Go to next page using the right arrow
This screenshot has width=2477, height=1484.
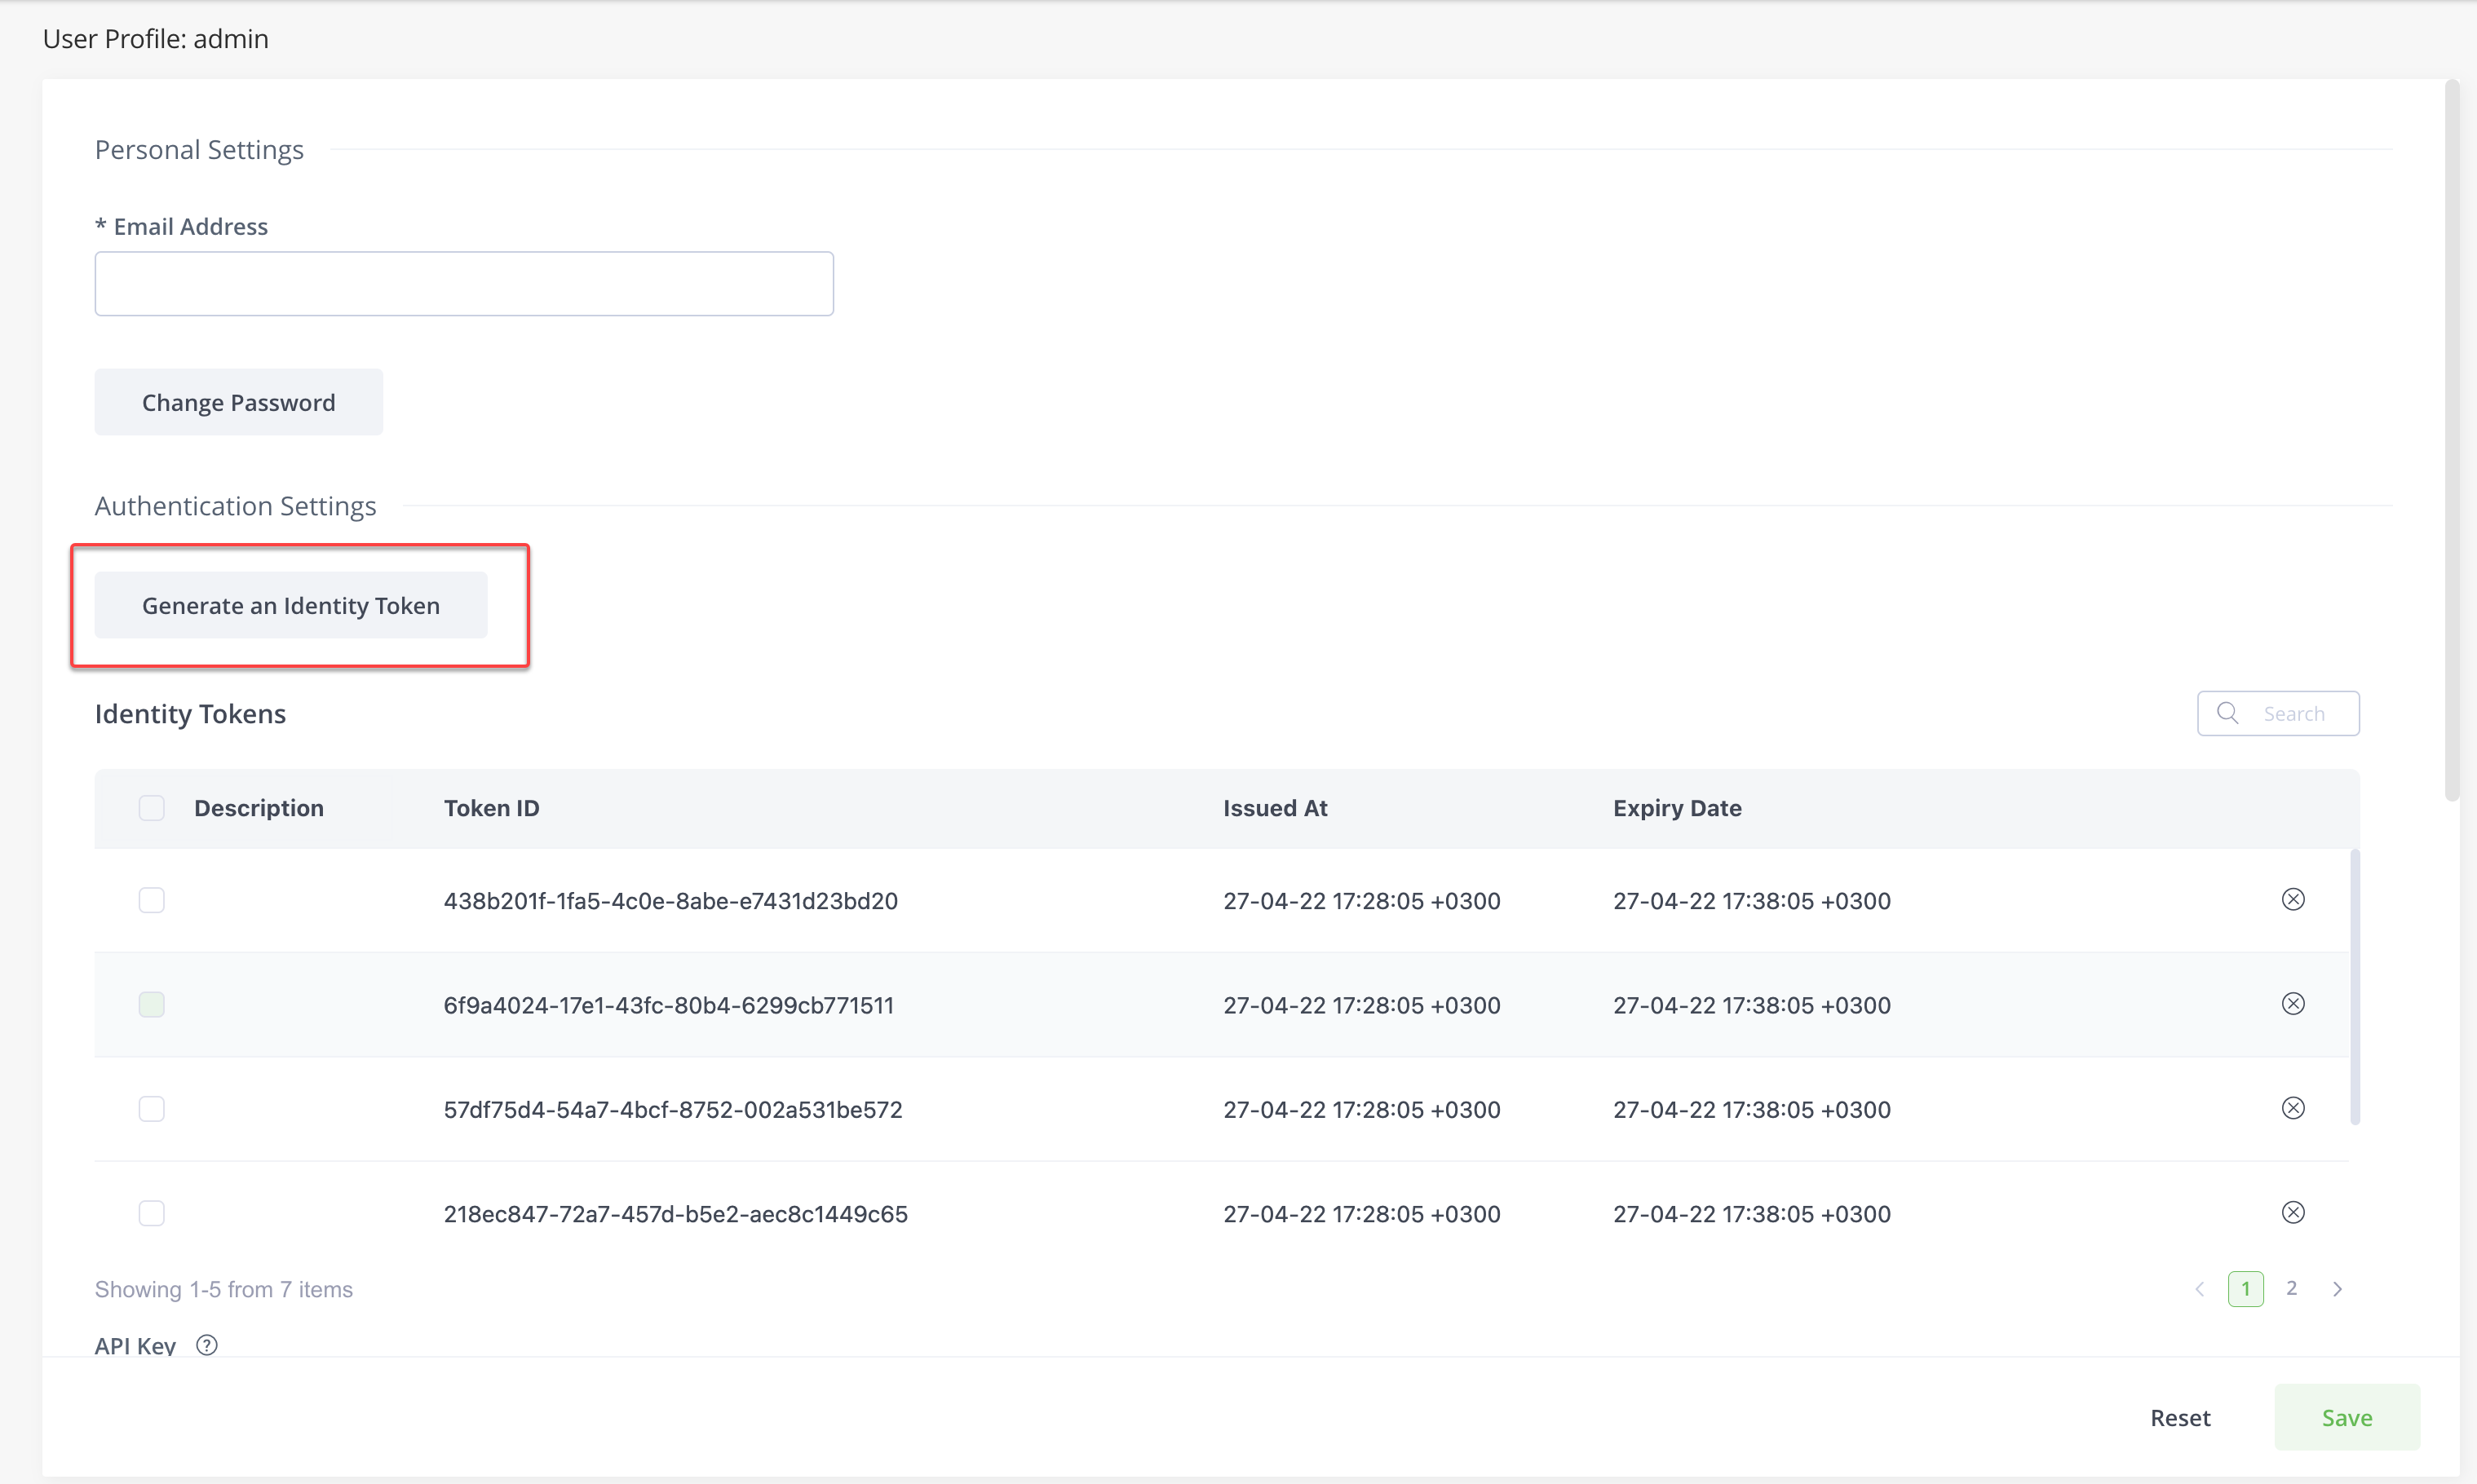tap(2338, 1288)
